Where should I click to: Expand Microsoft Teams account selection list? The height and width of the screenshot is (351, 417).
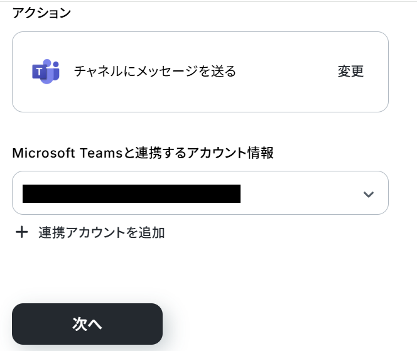pos(200,193)
